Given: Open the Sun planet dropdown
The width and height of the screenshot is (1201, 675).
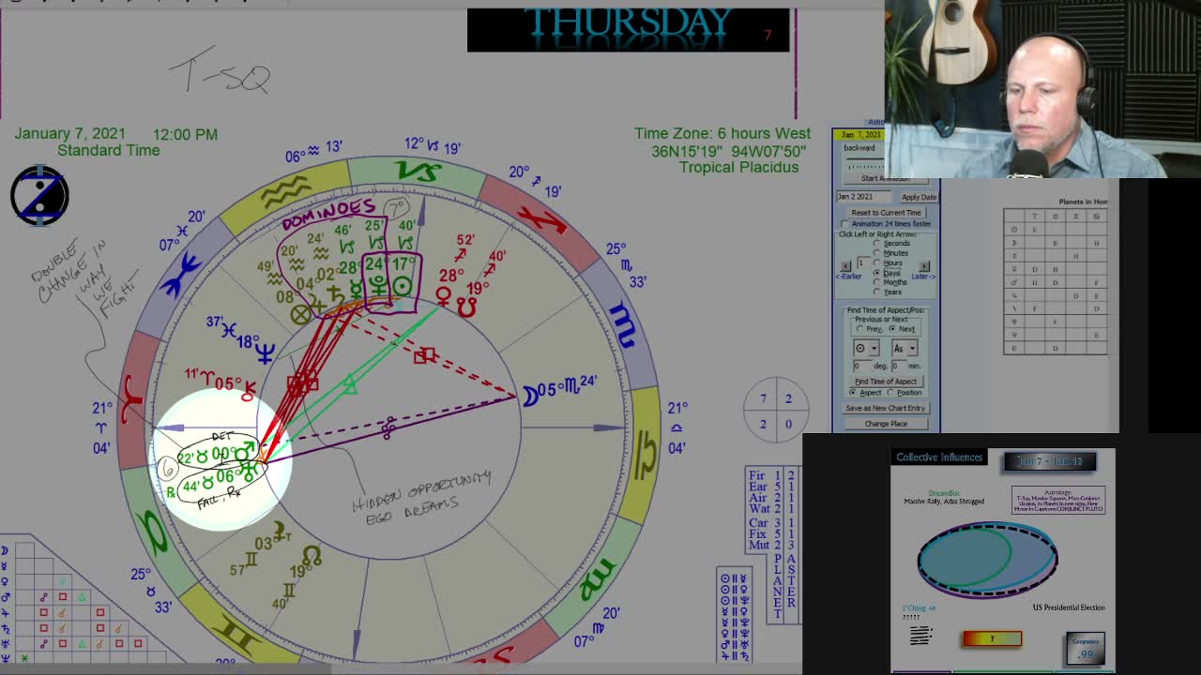Looking at the screenshot, I should 865,348.
